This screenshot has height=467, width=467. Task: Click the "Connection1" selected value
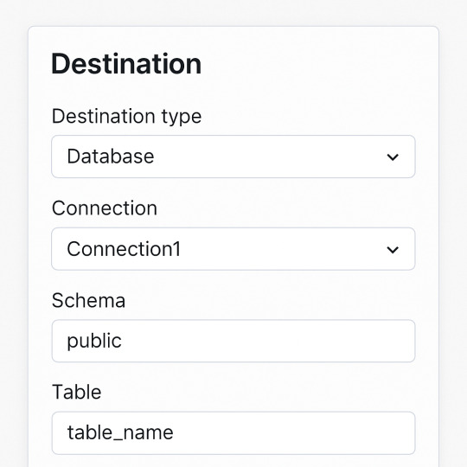tap(124, 249)
